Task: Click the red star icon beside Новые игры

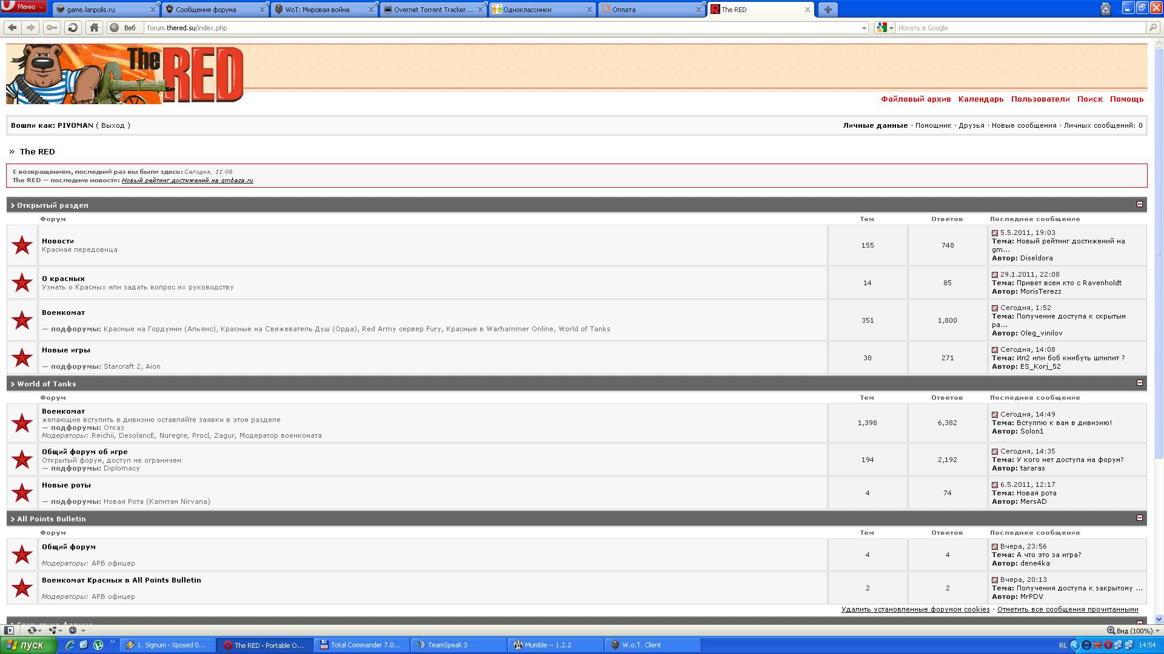Action: click(22, 358)
